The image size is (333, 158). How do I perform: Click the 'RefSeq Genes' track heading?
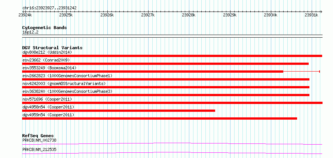pos(38,136)
